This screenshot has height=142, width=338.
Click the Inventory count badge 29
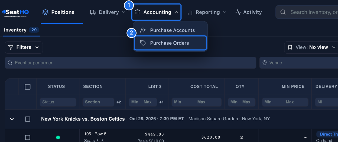tap(34, 30)
